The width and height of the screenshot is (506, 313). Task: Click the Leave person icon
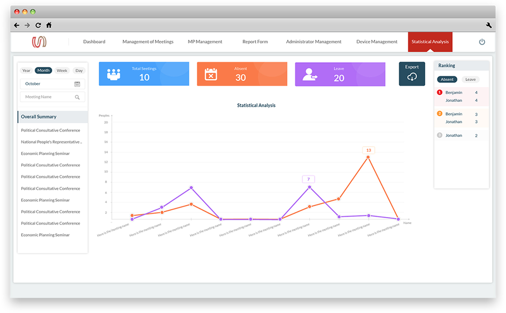tap(310, 75)
